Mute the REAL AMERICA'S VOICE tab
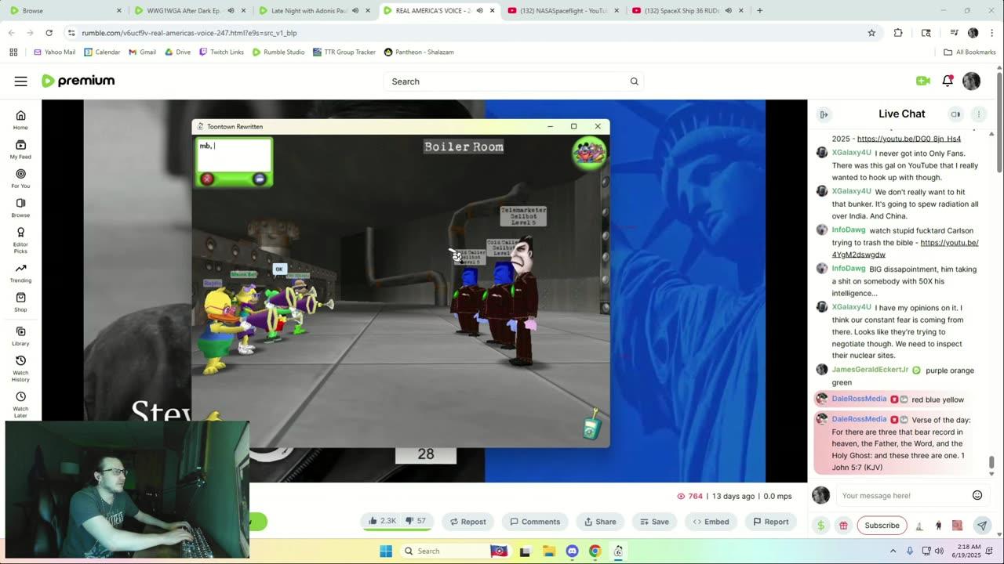Viewport: 1004px width, 564px height. [479, 11]
